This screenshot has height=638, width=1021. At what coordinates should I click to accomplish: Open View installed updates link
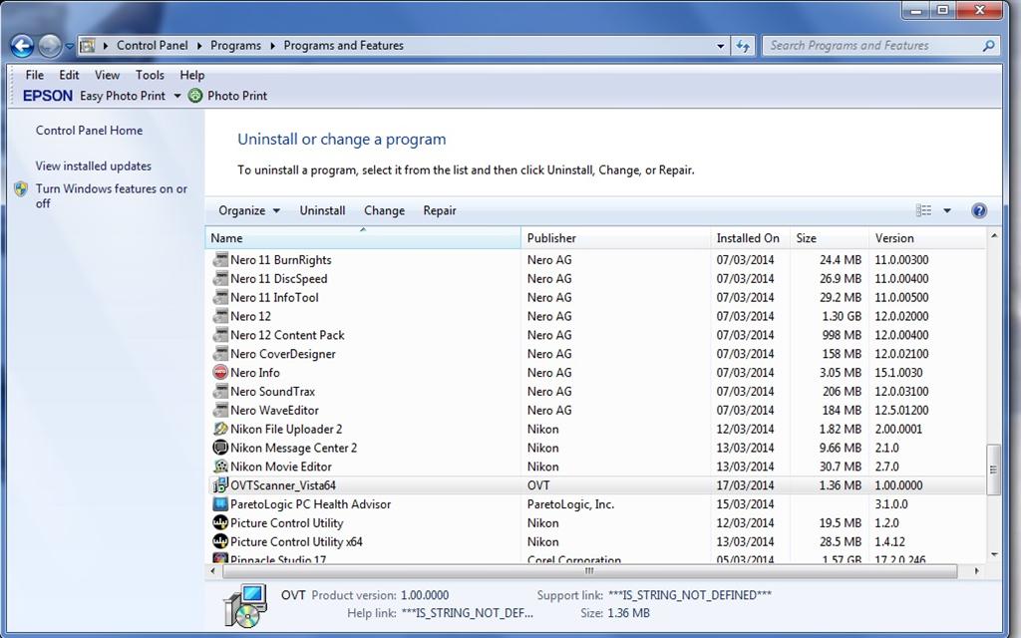click(x=93, y=166)
